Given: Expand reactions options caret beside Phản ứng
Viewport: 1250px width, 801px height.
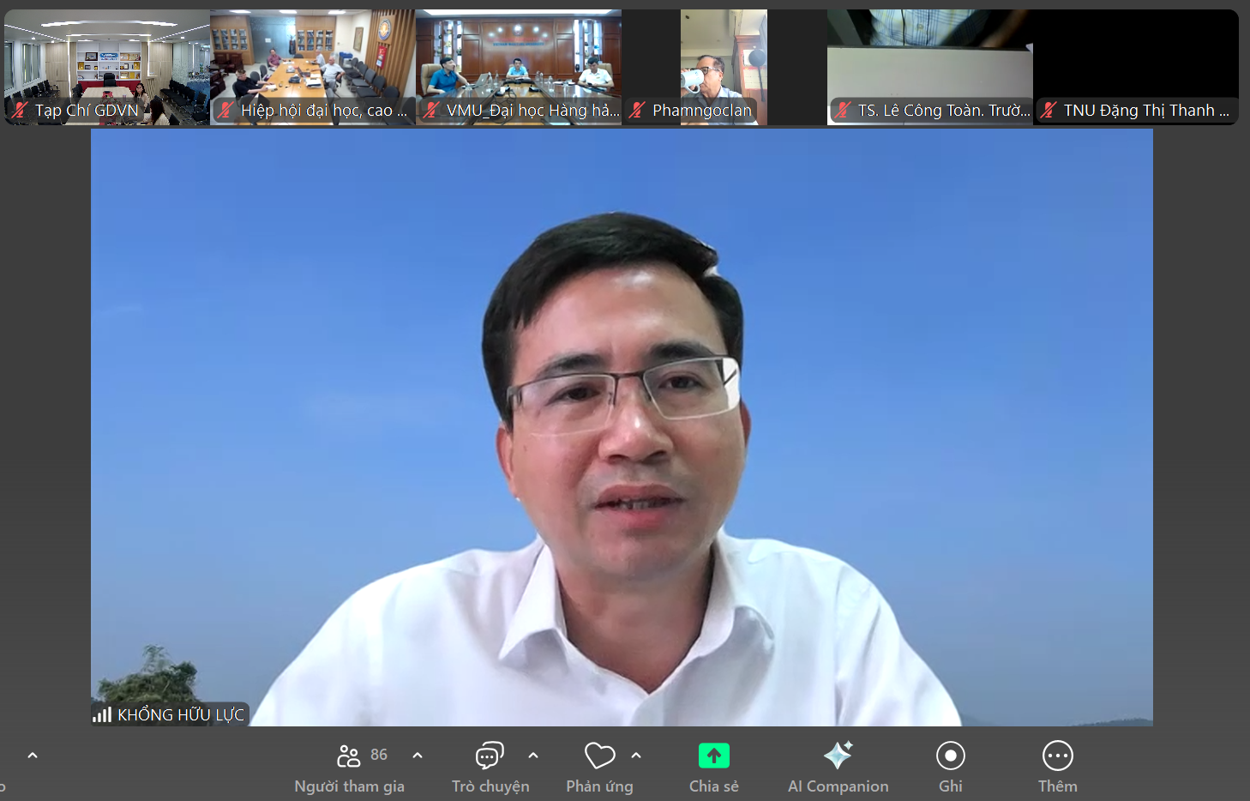Looking at the screenshot, I should 636,756.
